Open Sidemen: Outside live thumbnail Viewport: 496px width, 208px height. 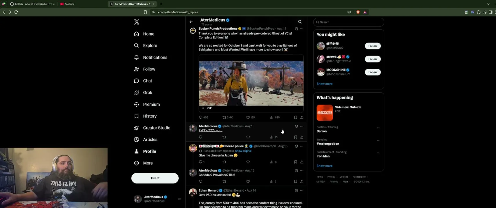[325, 113]
